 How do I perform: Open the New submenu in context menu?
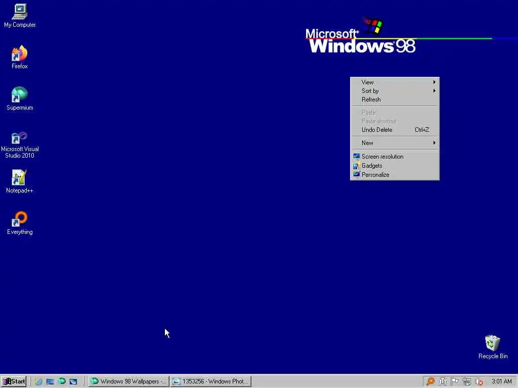click(395, 143)
